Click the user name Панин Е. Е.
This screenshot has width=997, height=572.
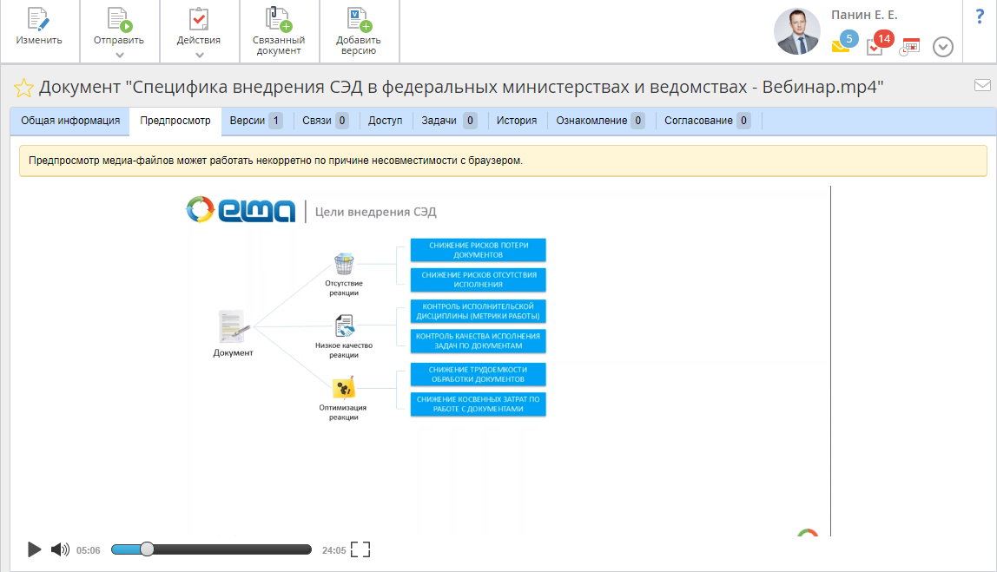tap(864, 15)
